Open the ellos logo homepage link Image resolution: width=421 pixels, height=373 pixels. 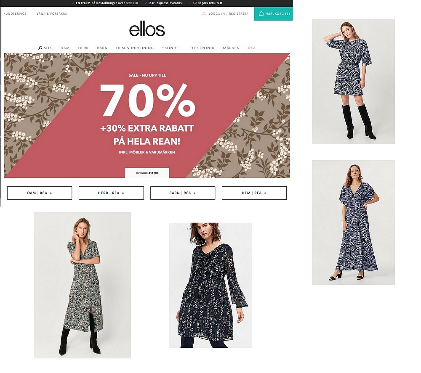coord(147,29)
